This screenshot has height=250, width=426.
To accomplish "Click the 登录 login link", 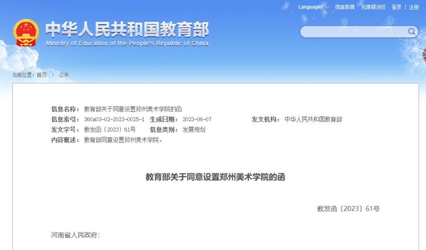I will point(396,7).
